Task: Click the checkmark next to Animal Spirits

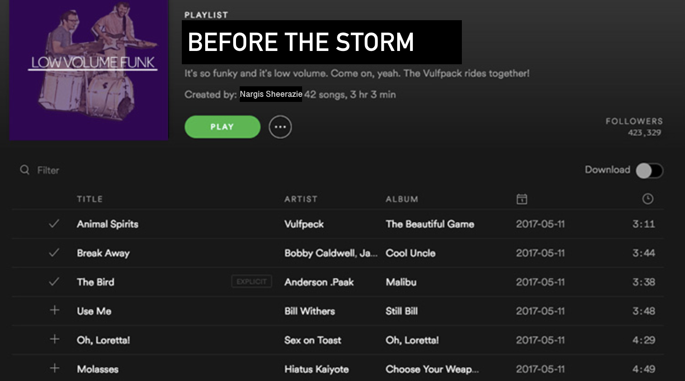Action: coord(54,224)
